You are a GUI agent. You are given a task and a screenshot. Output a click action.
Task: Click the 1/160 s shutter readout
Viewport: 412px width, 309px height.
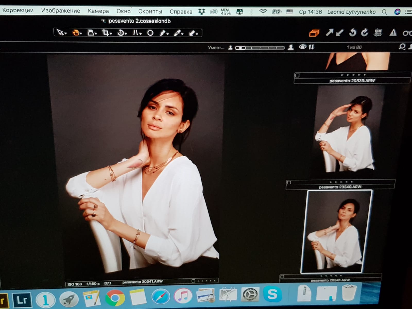pyautogui.click(x=93, y=284)
